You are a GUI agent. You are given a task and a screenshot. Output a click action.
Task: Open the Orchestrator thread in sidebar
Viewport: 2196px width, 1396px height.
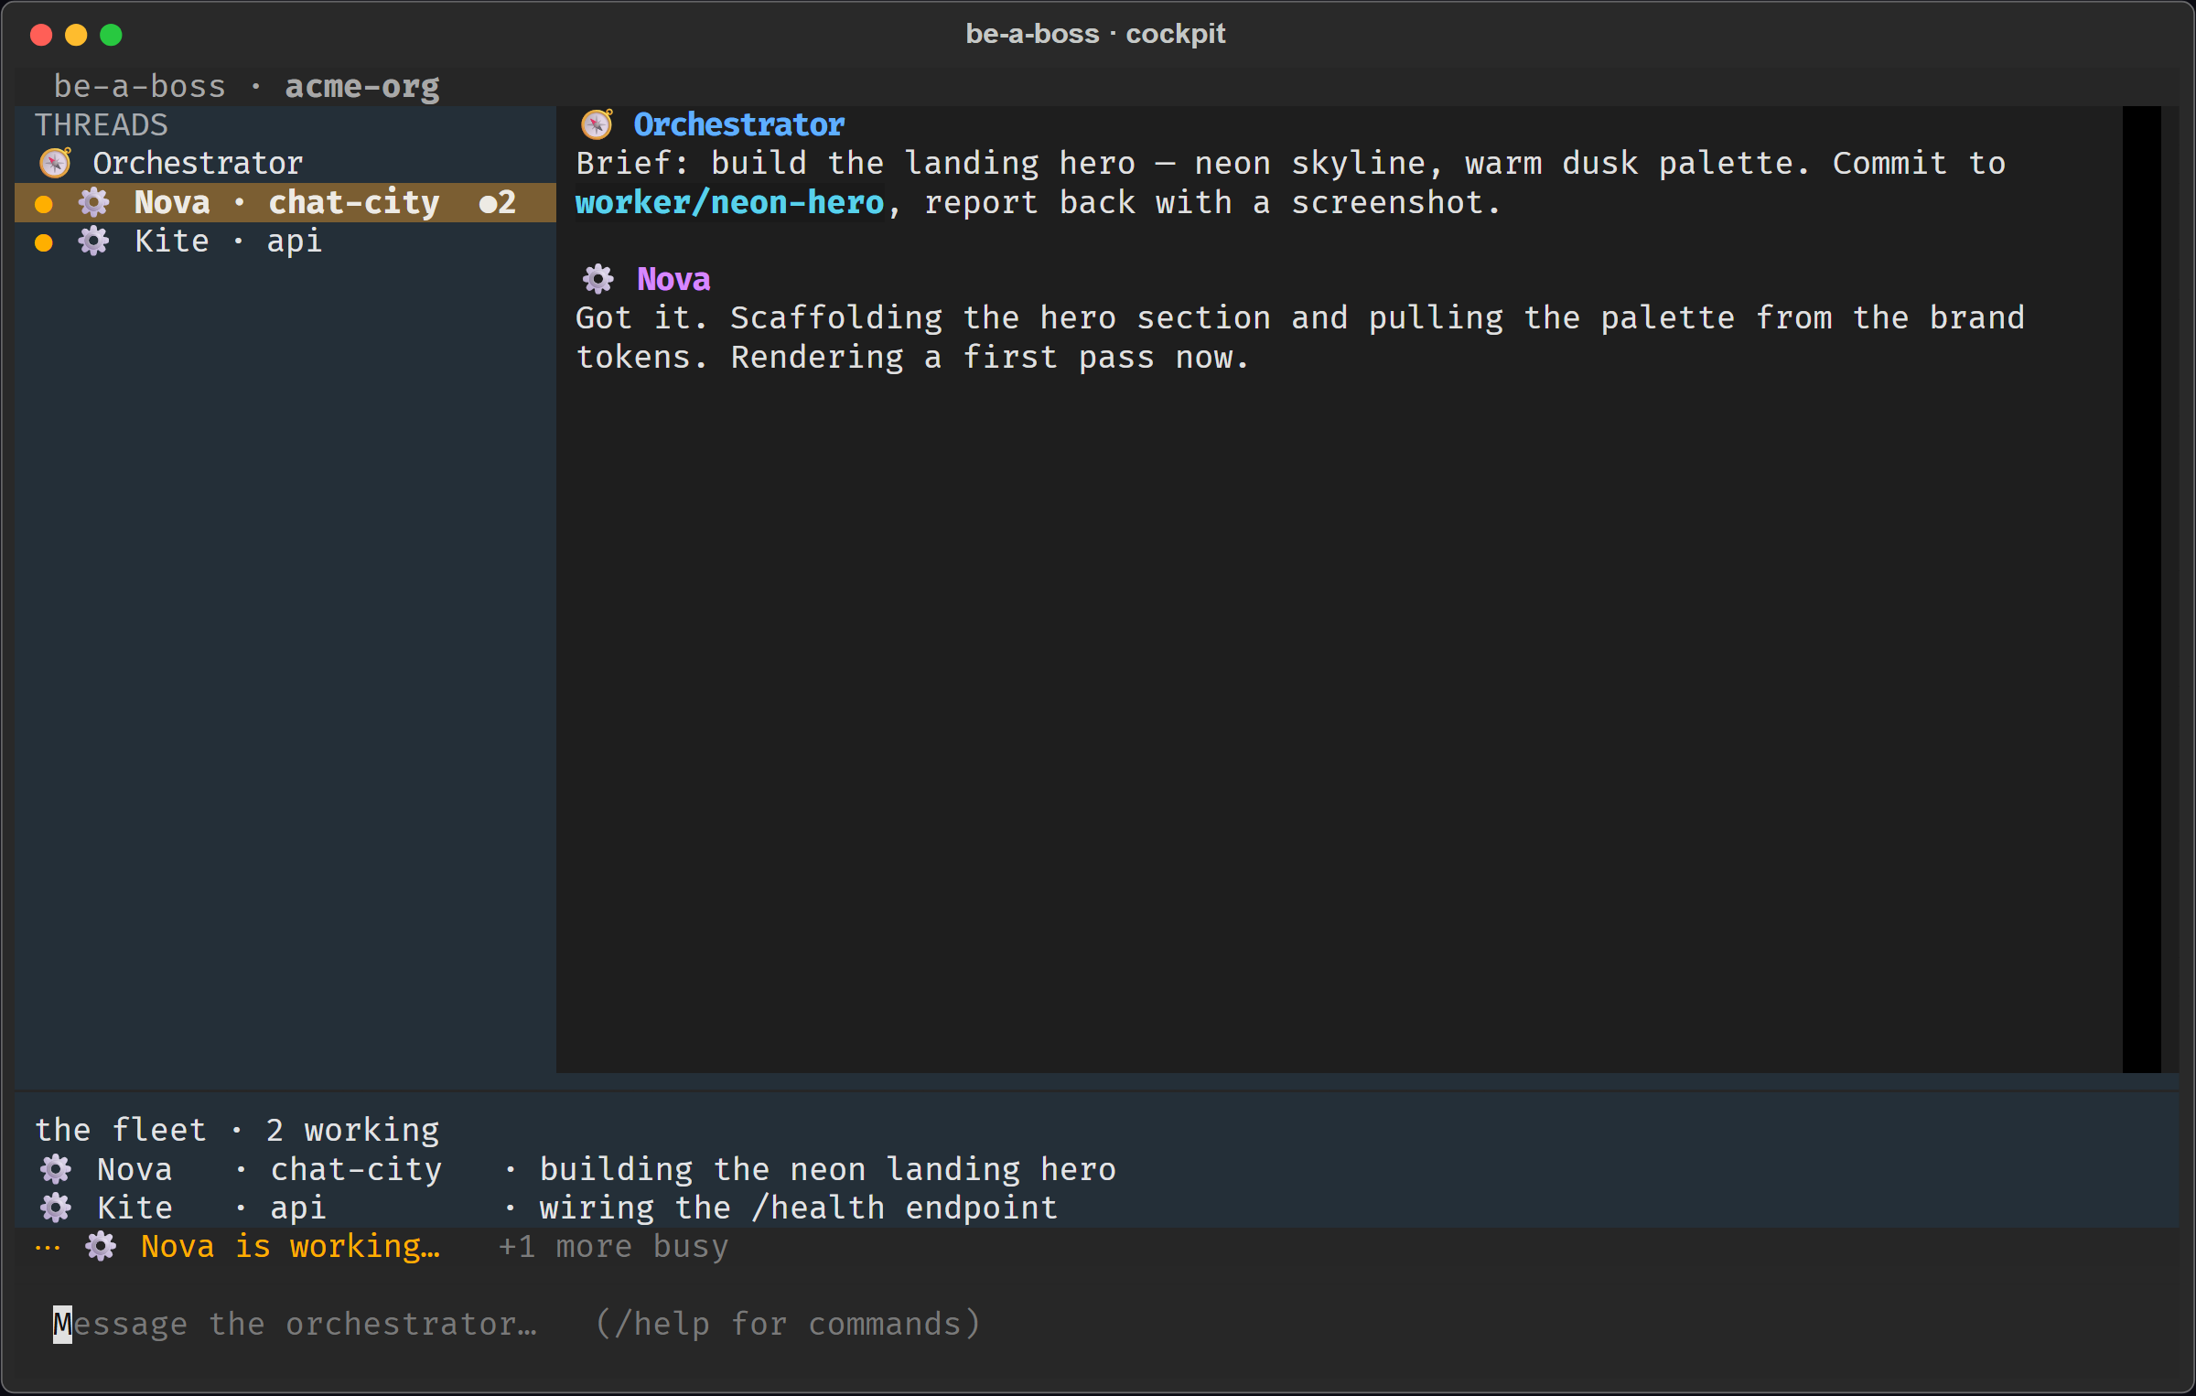coord(285,163)
